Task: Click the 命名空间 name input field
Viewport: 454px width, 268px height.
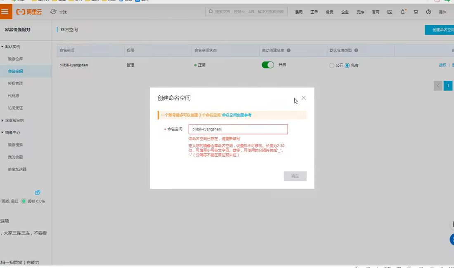Action: 238,129
